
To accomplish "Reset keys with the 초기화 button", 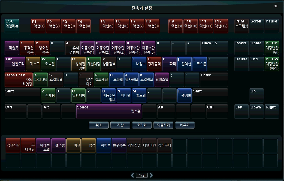I will (142, 125).
